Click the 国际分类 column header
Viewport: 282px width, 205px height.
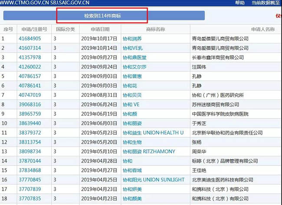66,29
